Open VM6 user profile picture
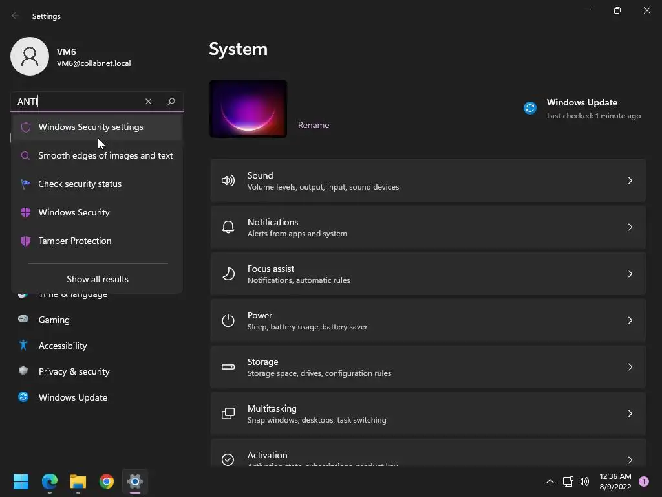The height and width of the screenshot is (497, 662). tap(30, 56)
